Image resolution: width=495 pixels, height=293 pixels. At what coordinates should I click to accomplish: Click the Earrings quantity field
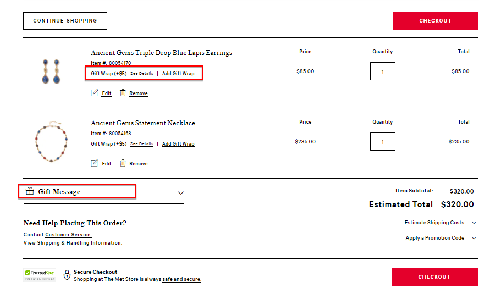tap(383, 71)
